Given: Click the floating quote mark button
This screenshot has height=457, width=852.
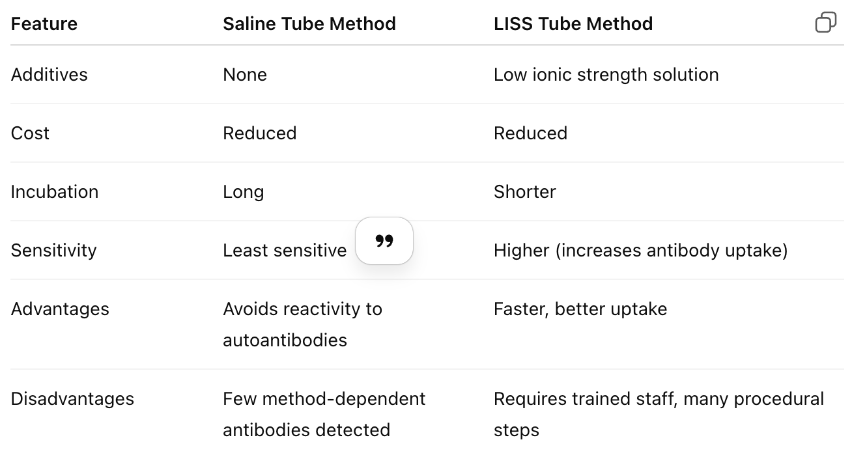Looking at the screenshot, I should 384,241.
